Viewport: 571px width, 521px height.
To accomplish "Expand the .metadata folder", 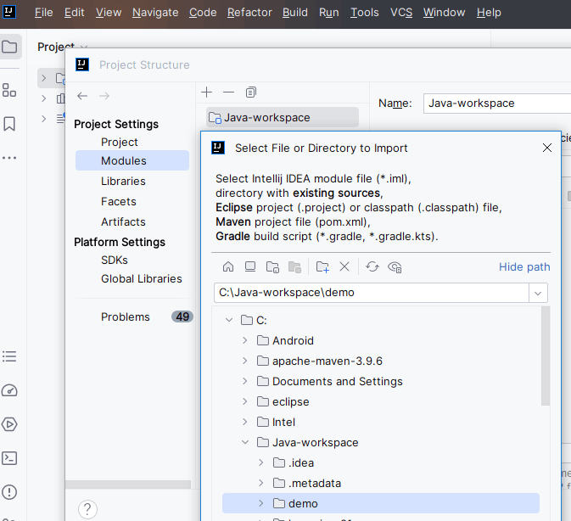I will click(x=261, y=483).
